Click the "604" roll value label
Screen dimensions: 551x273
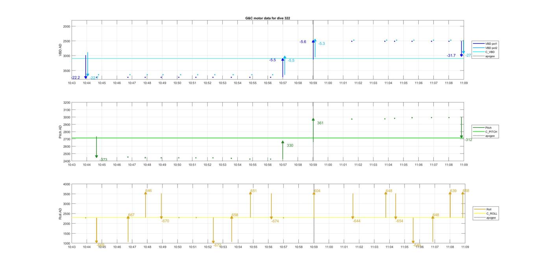(x=317, y=191)
